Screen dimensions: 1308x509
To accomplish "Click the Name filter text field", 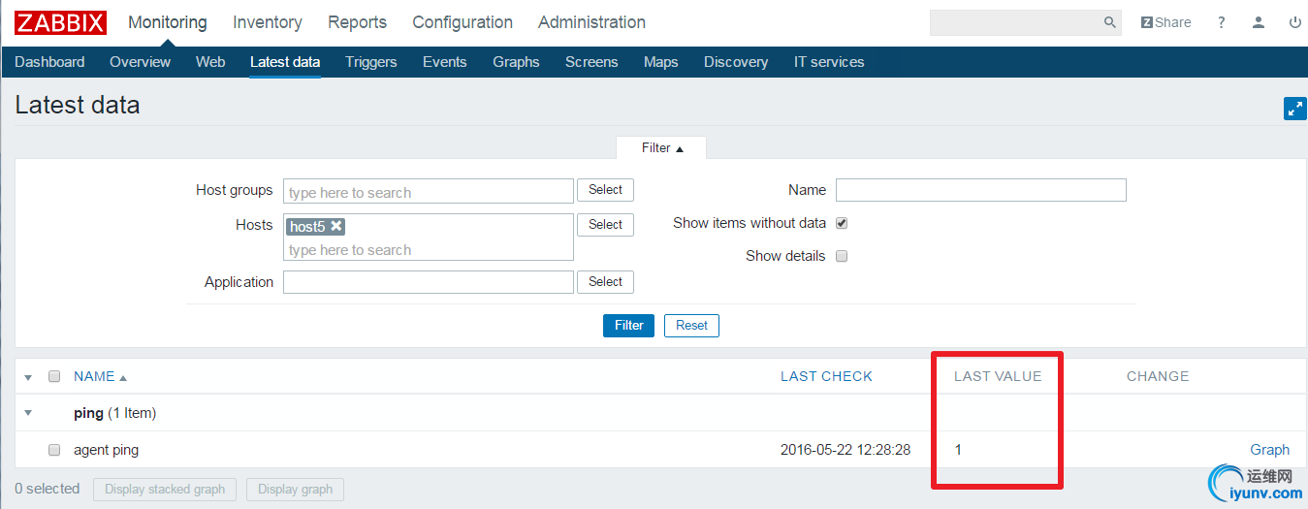I will click(x=980, y=190).
